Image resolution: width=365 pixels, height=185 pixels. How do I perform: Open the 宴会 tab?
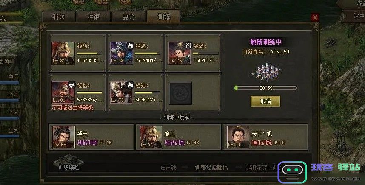[128, 17]
